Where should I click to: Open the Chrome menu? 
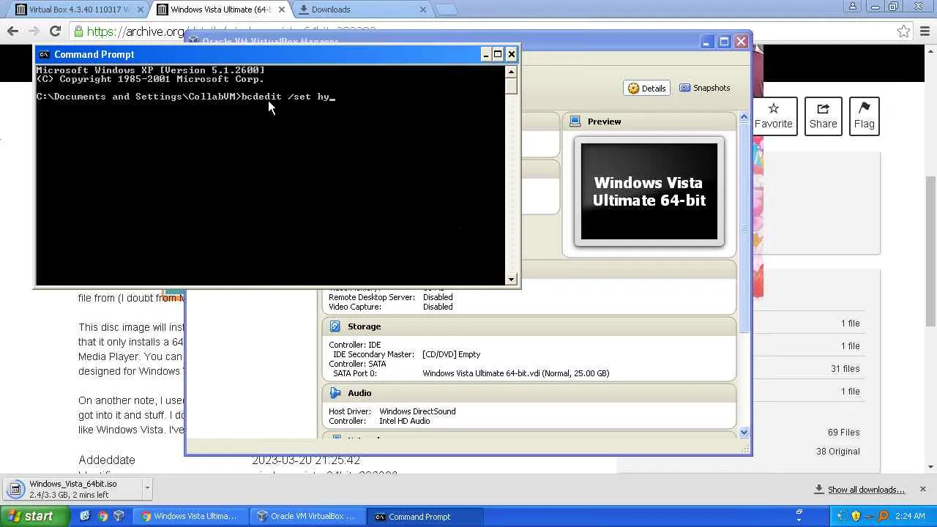point(925,31)
